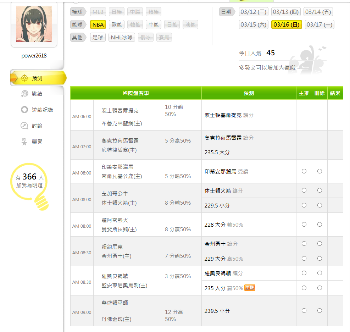350x332 pixels.
Task: Click the orange 主推 badge on 235 大分
Action: (250, 288)
